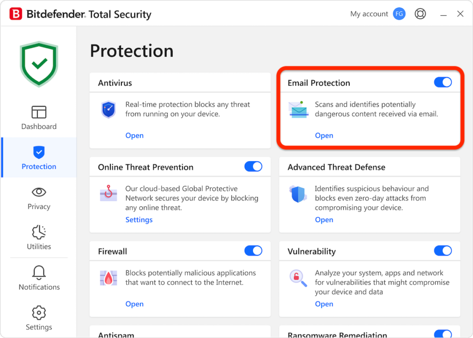This screenshot has width=473, height=338.
Task: Open the support gear icon top right
Action: [x=420, y=13]
